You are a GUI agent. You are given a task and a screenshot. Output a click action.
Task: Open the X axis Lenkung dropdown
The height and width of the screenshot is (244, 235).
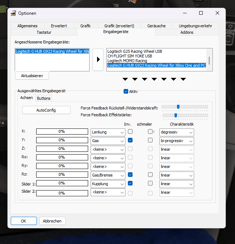pos(108,132)
